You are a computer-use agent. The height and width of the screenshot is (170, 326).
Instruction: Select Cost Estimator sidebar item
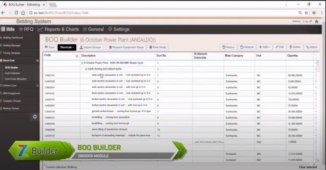(x=12, y=73)
